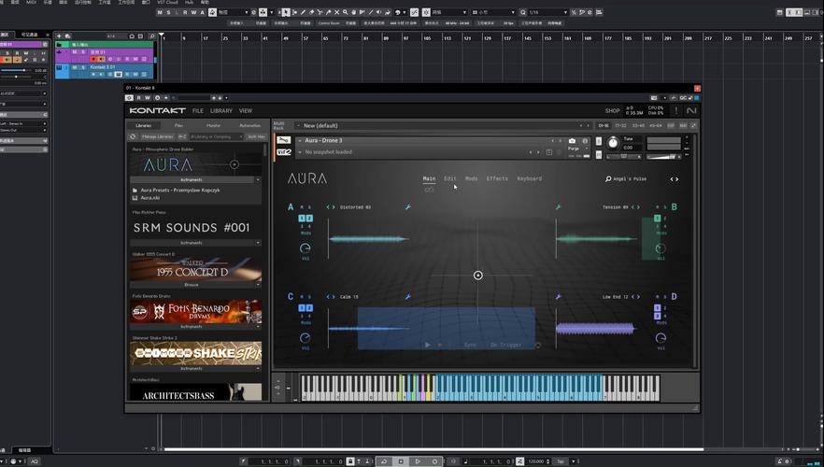Click the XY pad center cursor
Screen dimensions: 824x467
click(477, 276)
